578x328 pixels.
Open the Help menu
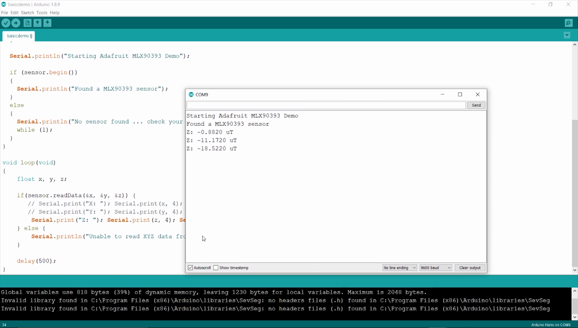pyautogui.click(x=55, y=13)
